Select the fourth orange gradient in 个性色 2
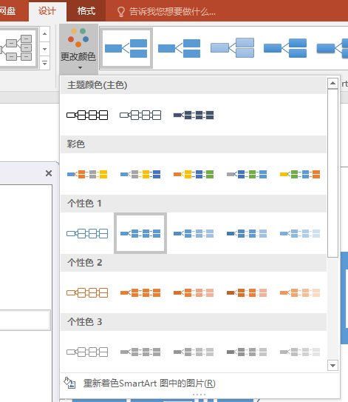Viewport: 348px width, 402px height. point(247,292)
